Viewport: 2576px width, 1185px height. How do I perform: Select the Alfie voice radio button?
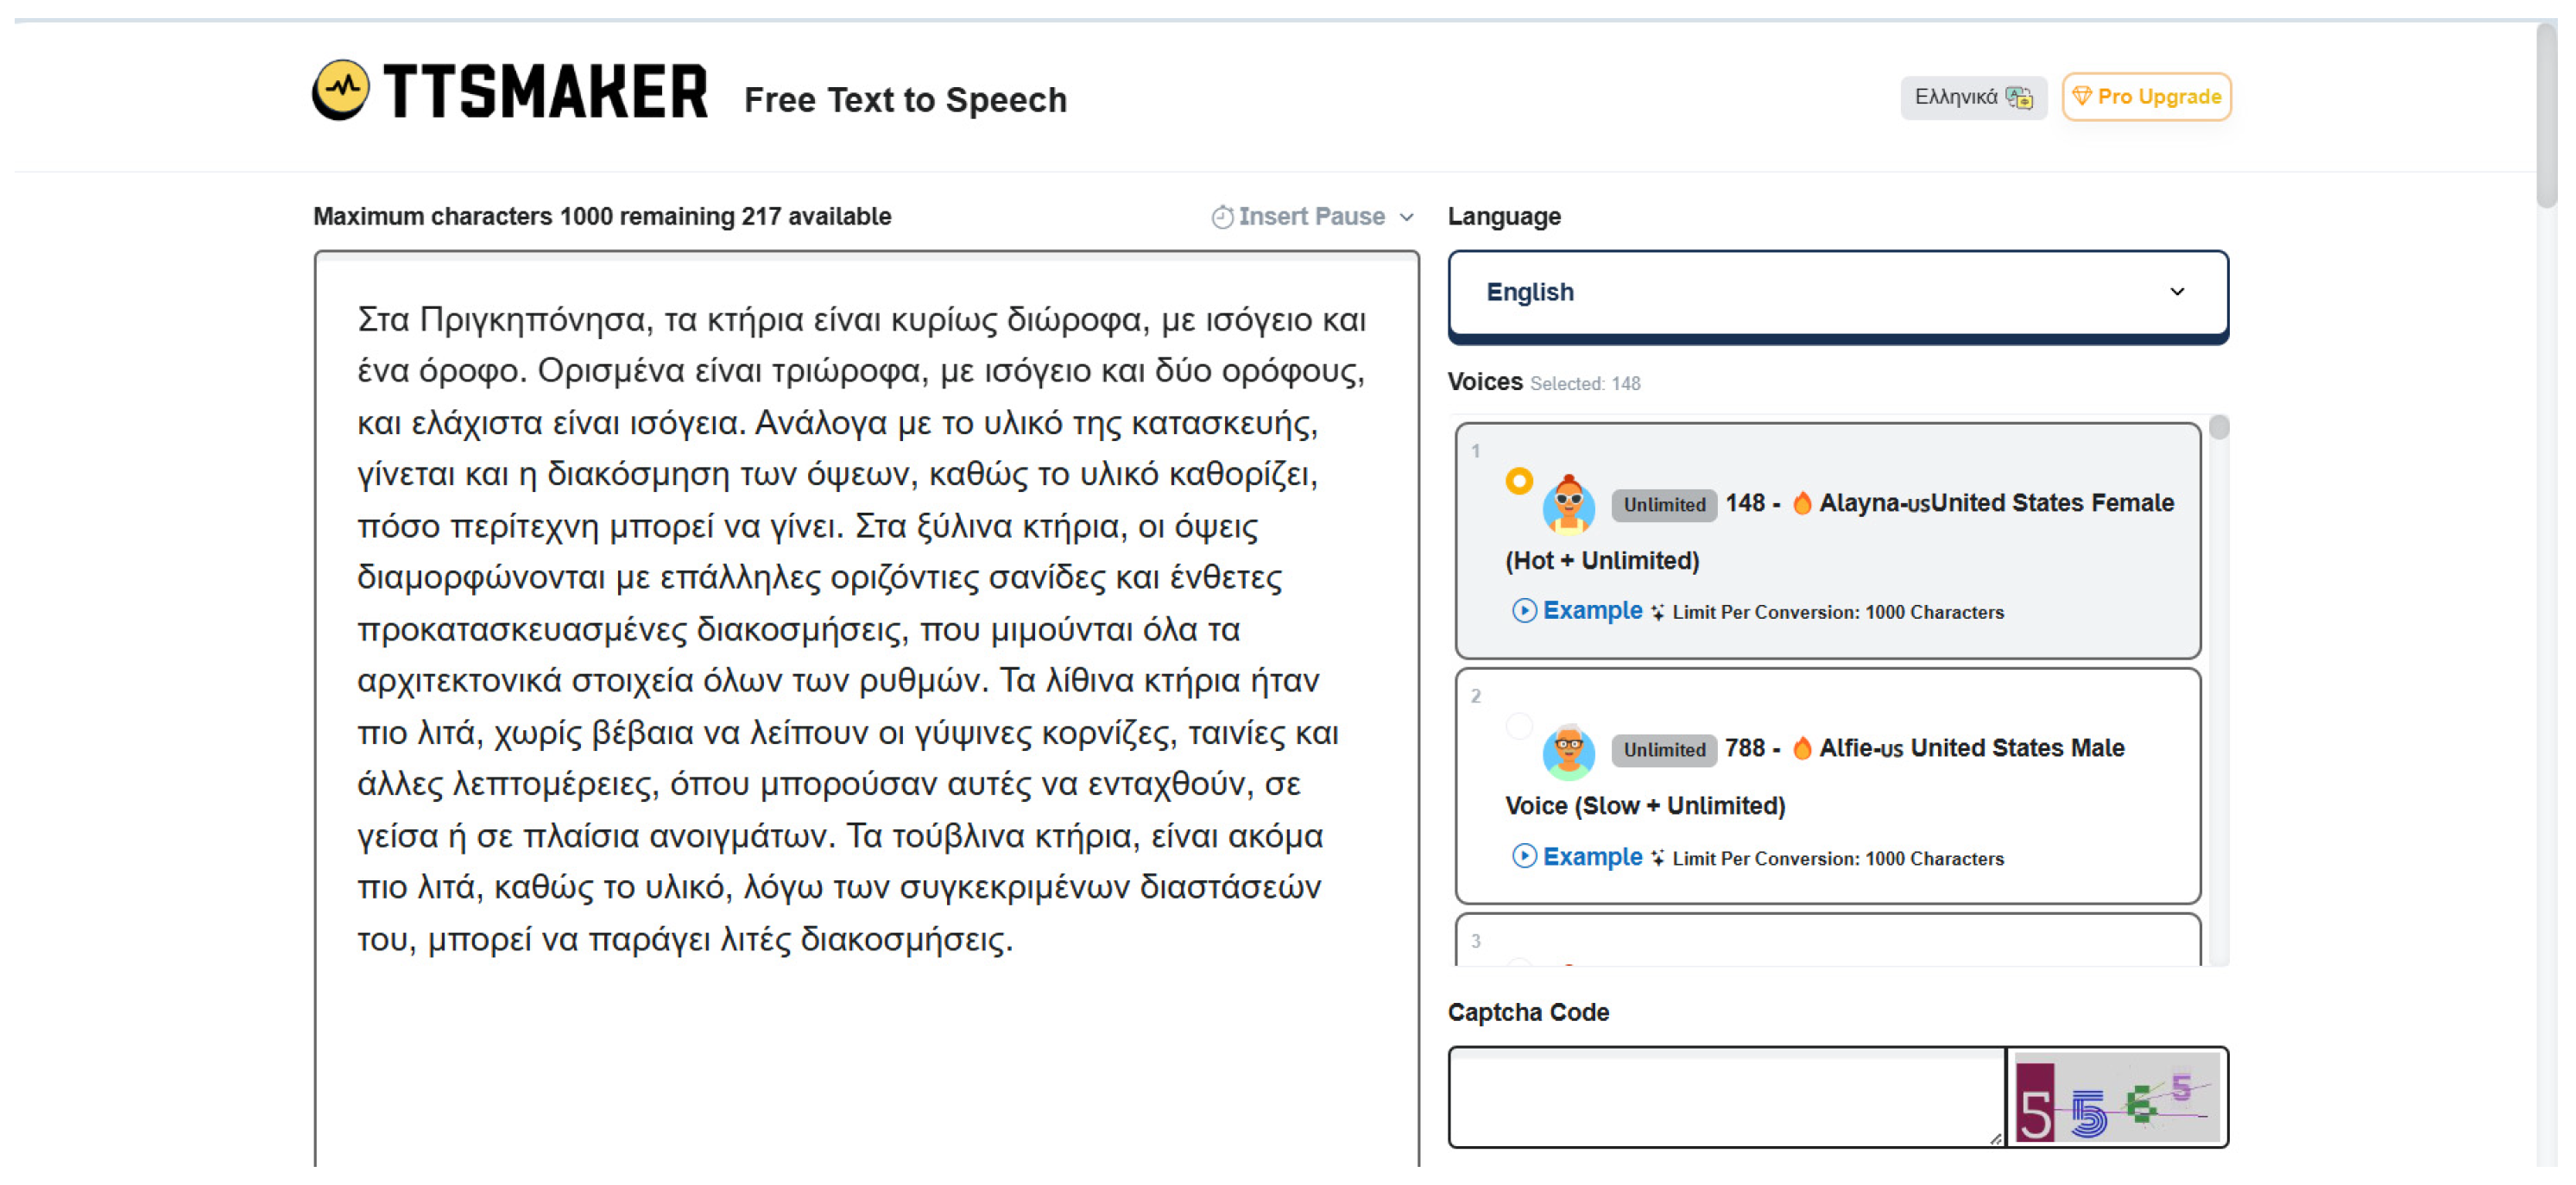pyautogui.click(x=1518, y=726)
